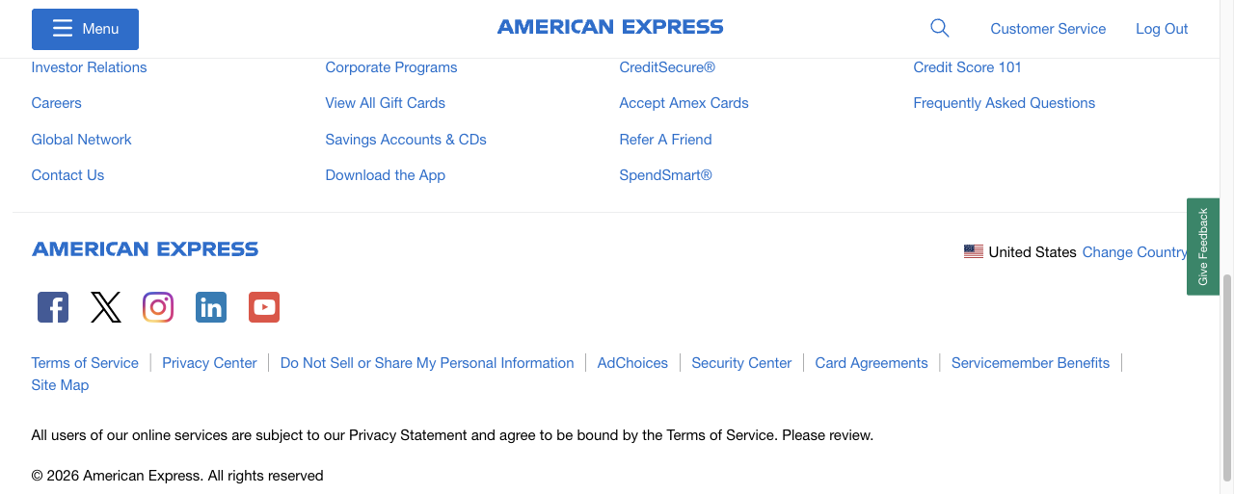Open Customer Service in header
The image size is (1234, 494).
[1048, 29]
